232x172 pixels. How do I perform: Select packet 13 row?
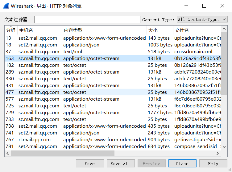[x=113, y=38]
